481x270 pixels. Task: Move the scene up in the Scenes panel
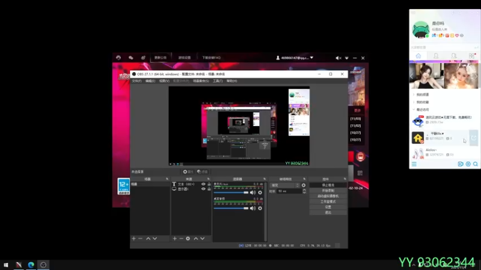tap(148, 238)
